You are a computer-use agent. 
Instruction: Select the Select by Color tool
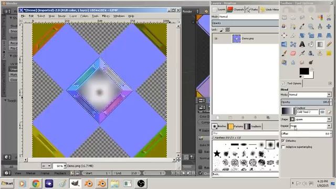pyautogui.click(x=320, y=17)
